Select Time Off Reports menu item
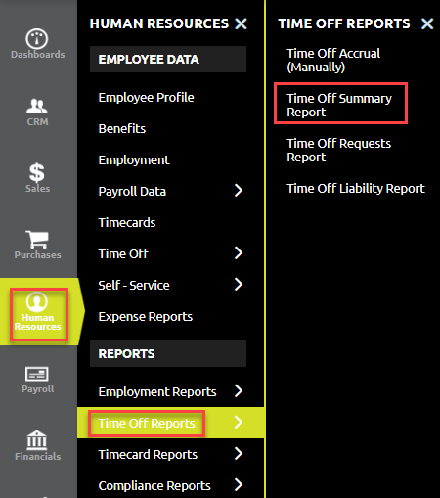 tap(147, 424)
